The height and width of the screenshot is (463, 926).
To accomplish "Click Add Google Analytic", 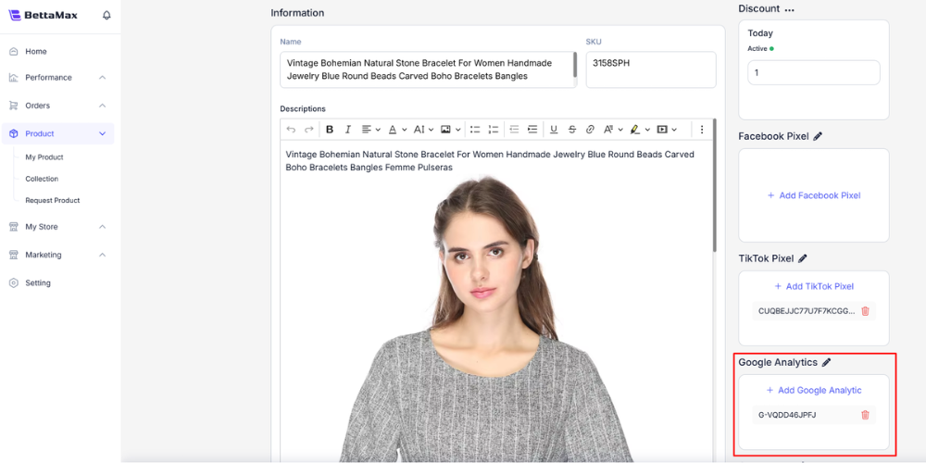I will (814, 391).
